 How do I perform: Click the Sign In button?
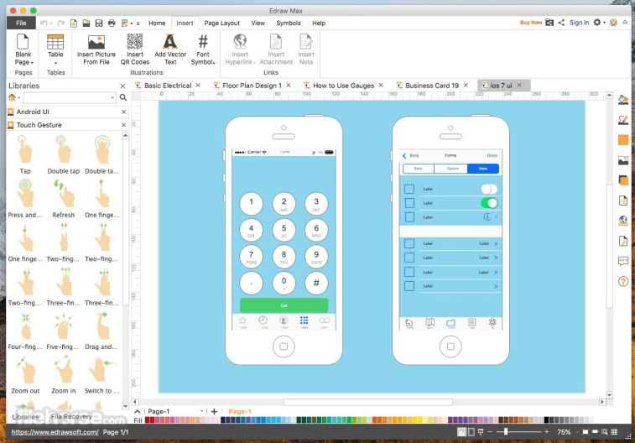click(x=579, y=23)
